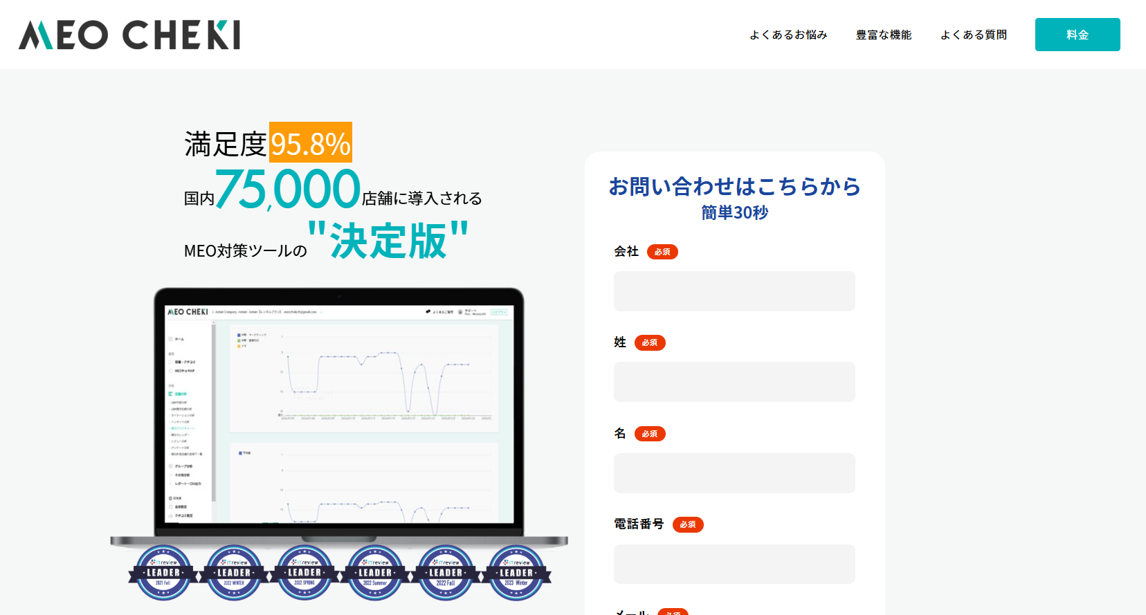The width and height of the screenshot is (1146, 615).
Task: Click the MEO CHEKI logo
Action: (x=129, y=35)
